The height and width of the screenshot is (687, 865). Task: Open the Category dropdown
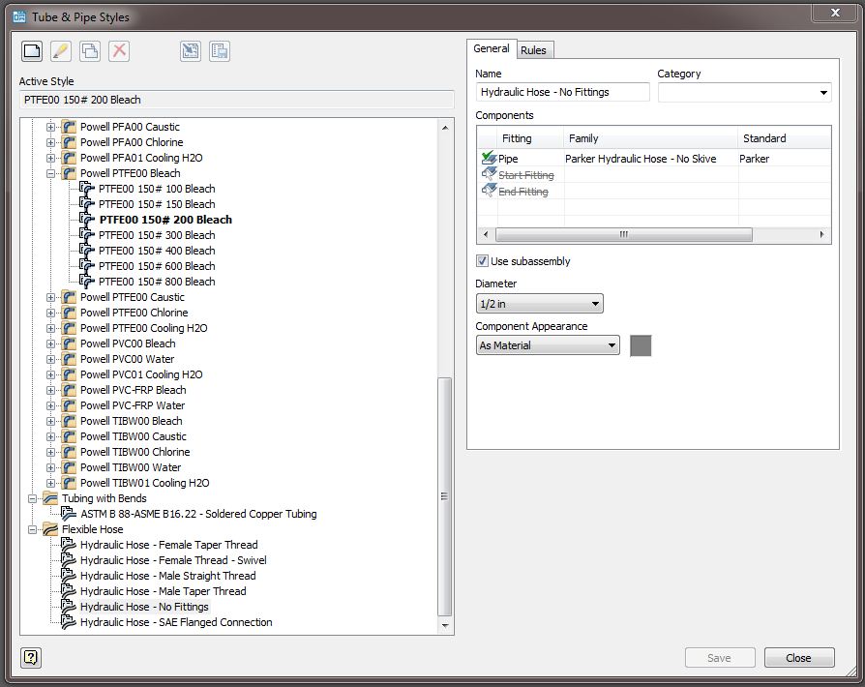click(x=823, y=93)
